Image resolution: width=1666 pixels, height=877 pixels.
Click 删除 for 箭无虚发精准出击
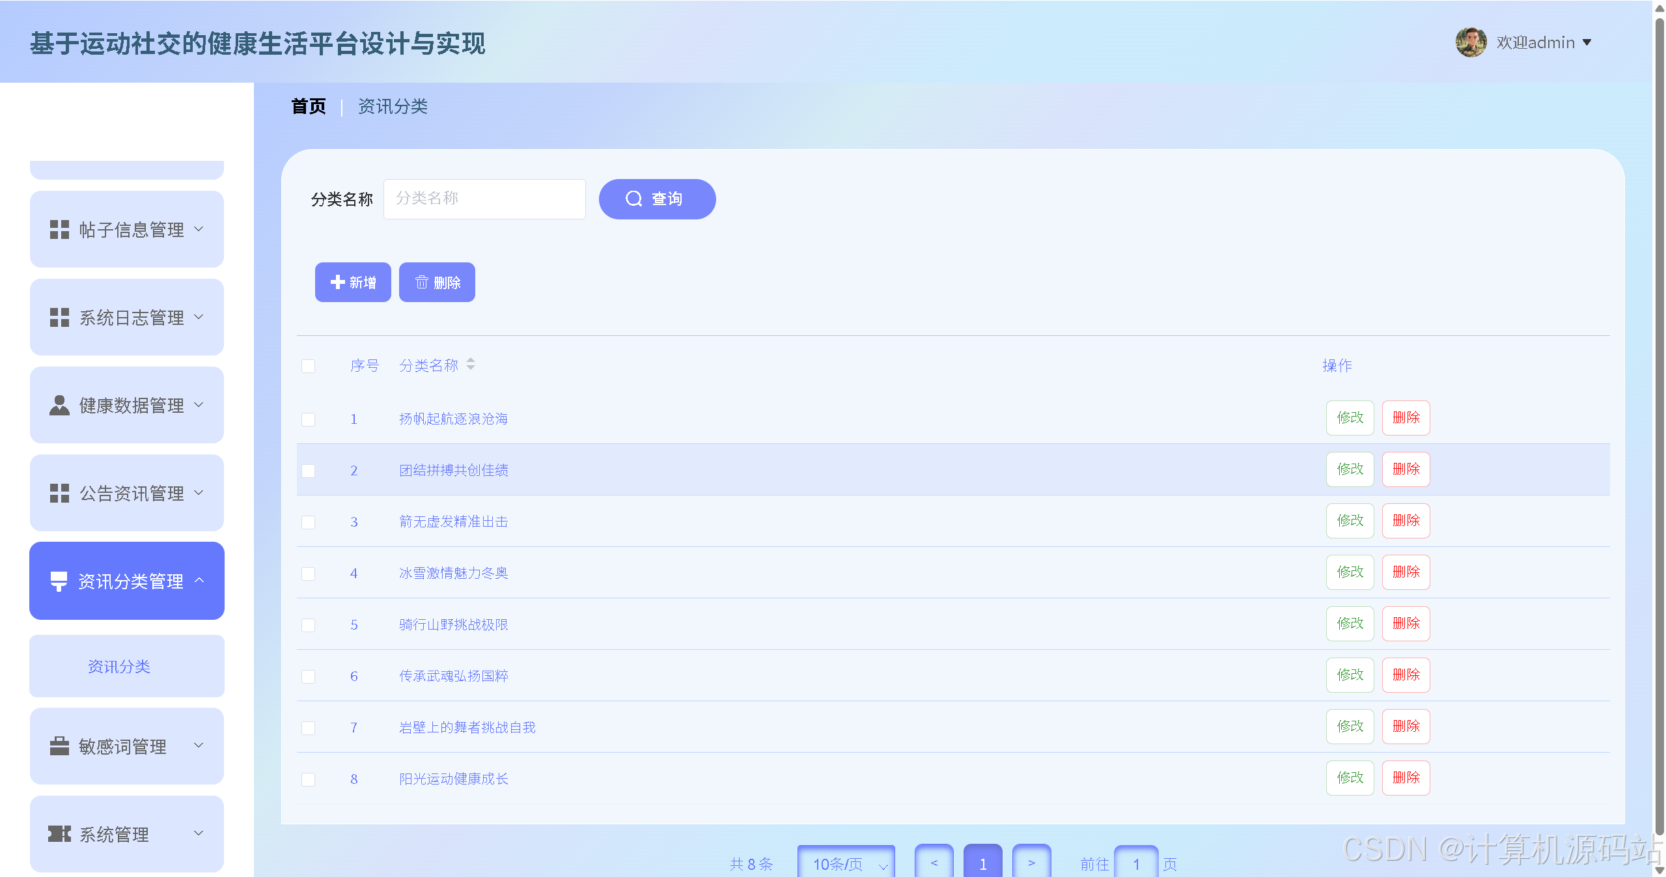tap(1406, 521)
